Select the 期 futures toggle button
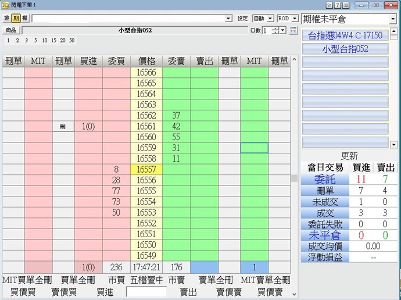 16,19
